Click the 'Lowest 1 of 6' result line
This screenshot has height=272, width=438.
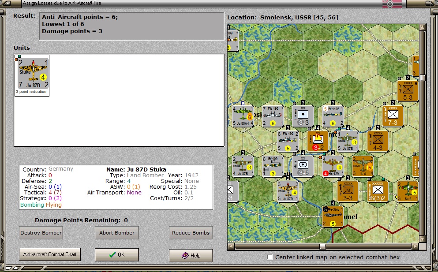63,24
